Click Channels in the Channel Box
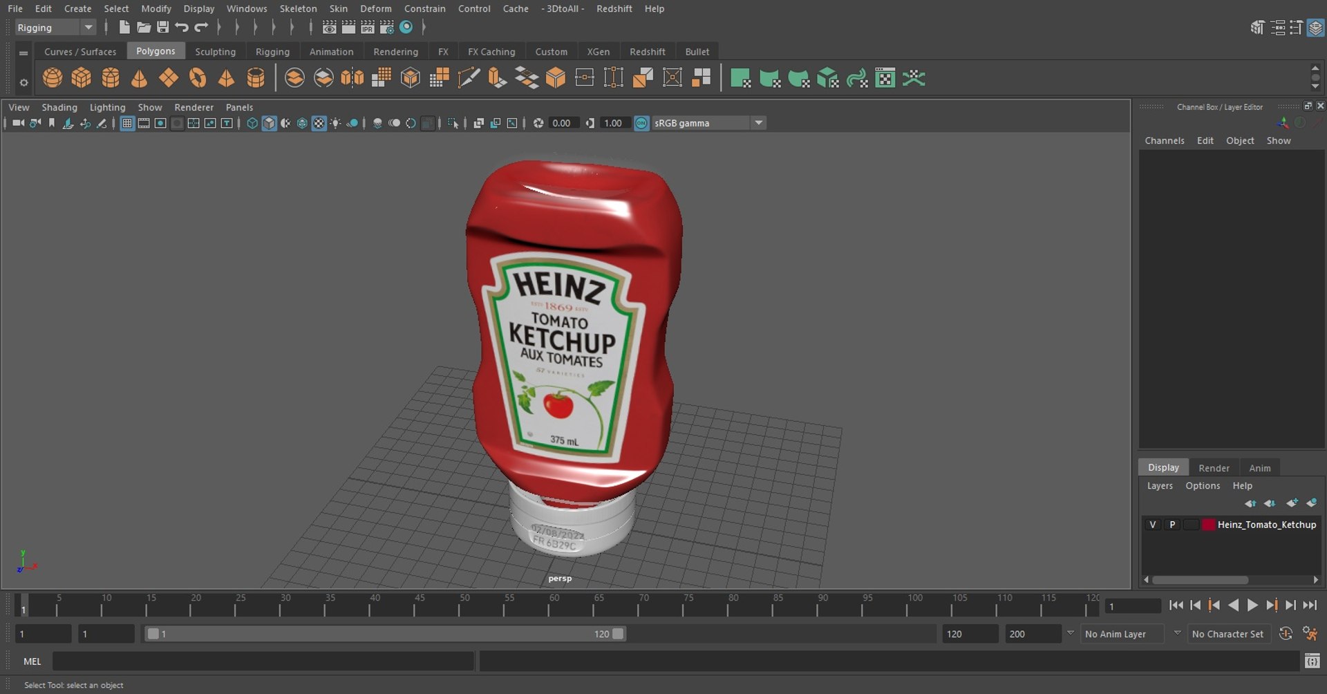 [1164, 140]
